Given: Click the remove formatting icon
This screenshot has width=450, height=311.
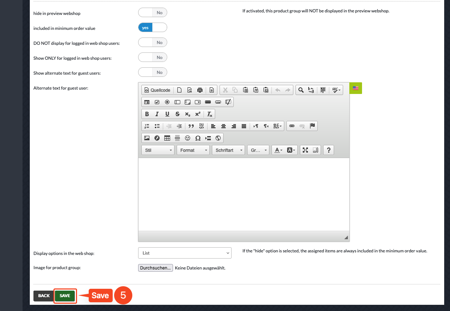Looking at the screenshot, I should tap(210, 114).
